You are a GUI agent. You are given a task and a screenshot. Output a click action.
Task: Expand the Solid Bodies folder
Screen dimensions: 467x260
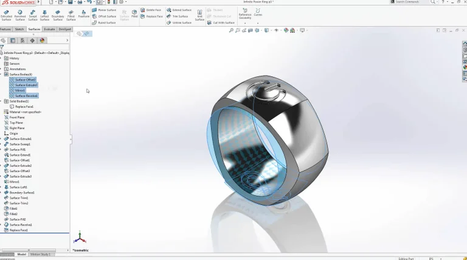(x=2, y=101)
